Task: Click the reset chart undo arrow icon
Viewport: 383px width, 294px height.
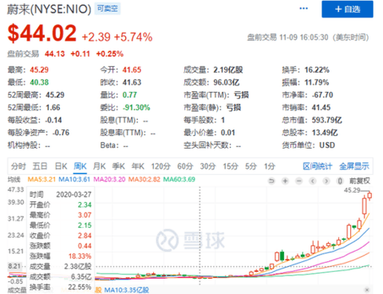Action: tap(271, 181)
